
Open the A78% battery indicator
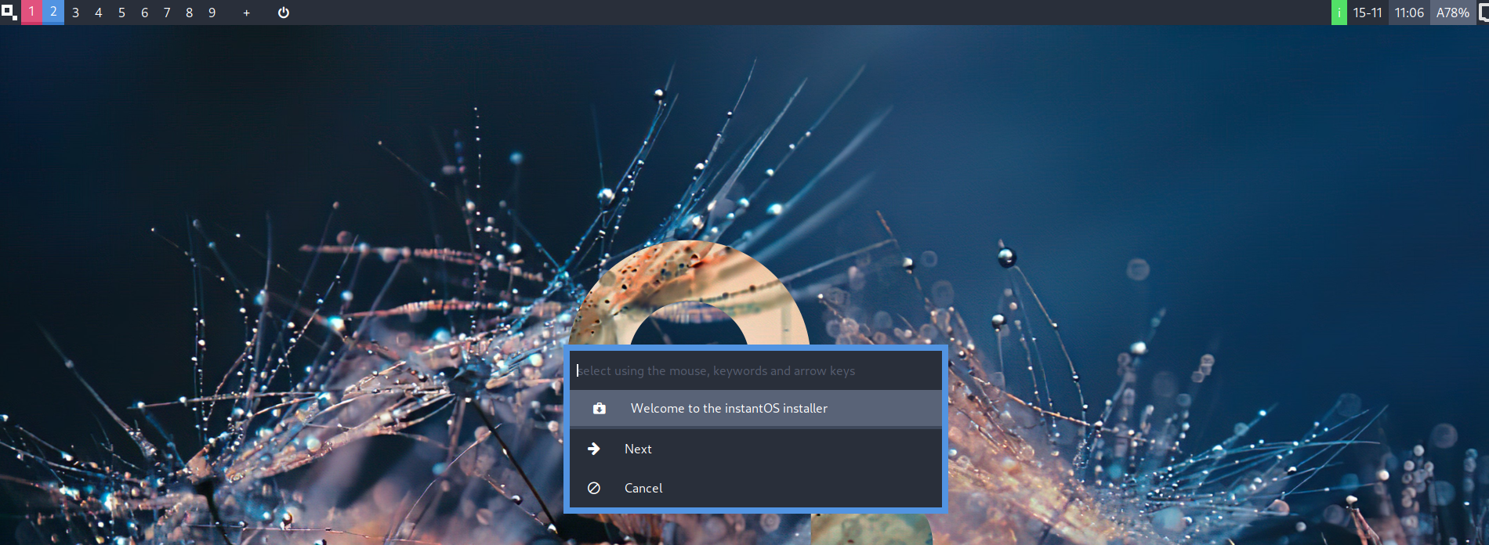(x=1452, y=13)
